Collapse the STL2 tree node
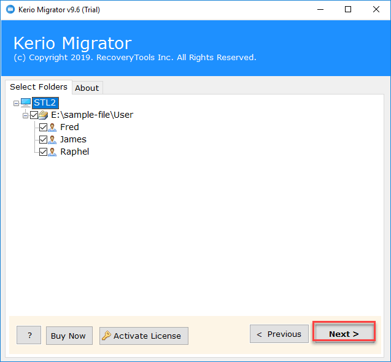 click(x=16, y=103)
